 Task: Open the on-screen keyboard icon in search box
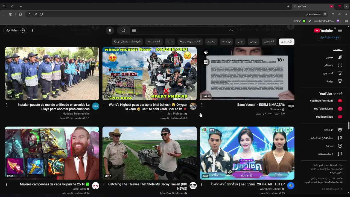click(x=134, y=30)
